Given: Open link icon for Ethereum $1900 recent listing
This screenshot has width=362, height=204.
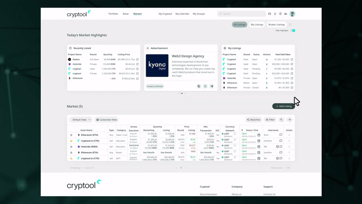Looking at the screenshot, I should point(138,78).
